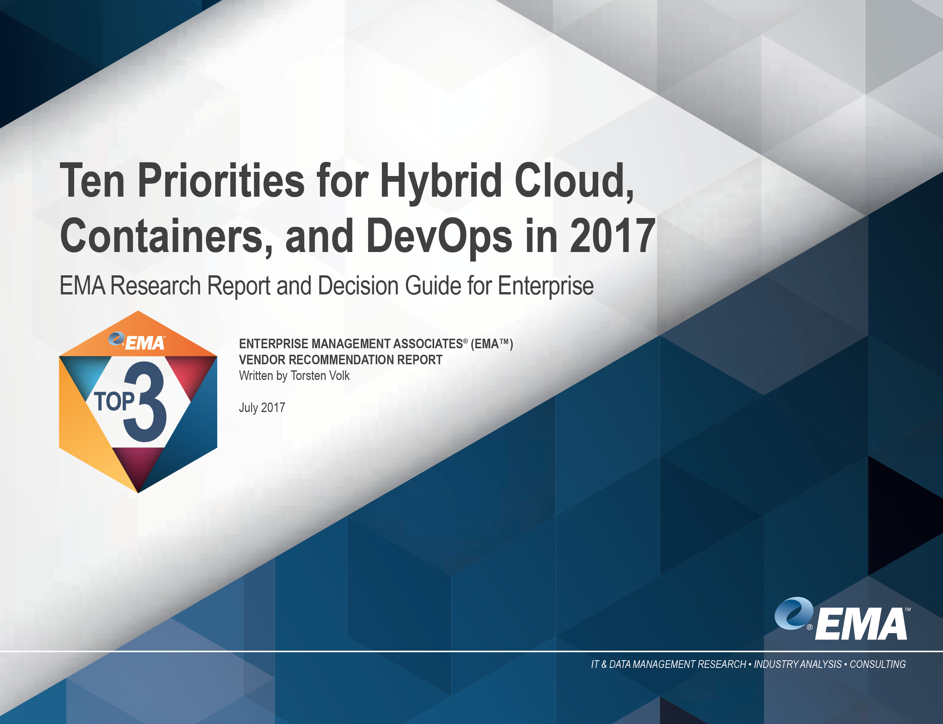Click the 'TOP' word inside the badge
Image resolution: width=943 pixels, height=724 pixels.
click(x=114, y=402)
